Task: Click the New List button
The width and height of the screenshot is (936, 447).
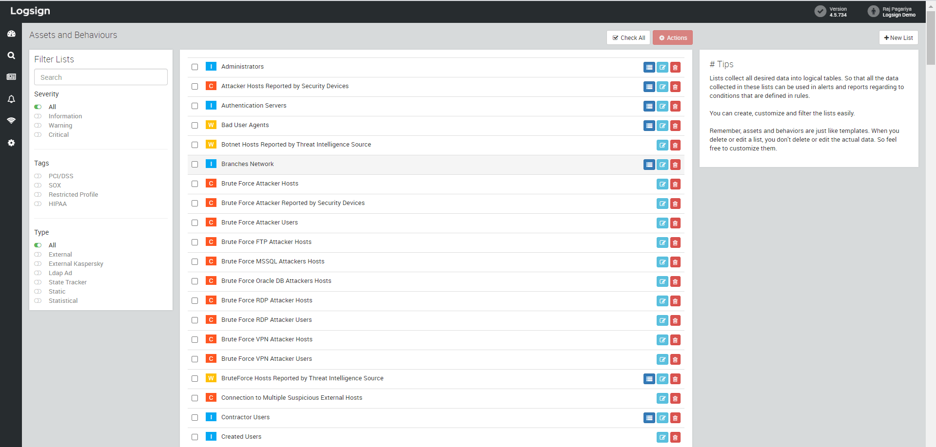Action: (898, 37)
